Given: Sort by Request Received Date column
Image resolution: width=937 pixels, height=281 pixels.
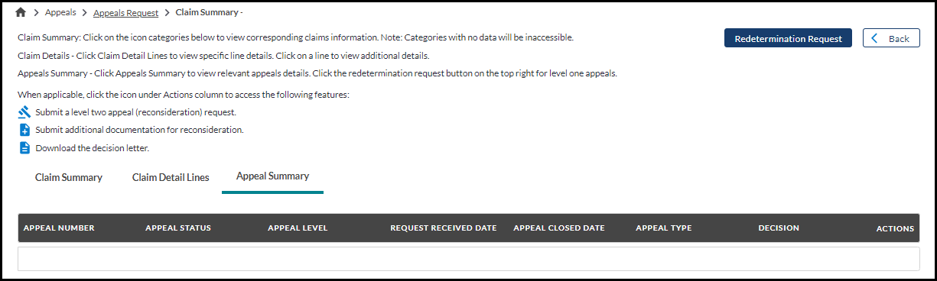Looking at the screenshot, I should tap(444, 228).
